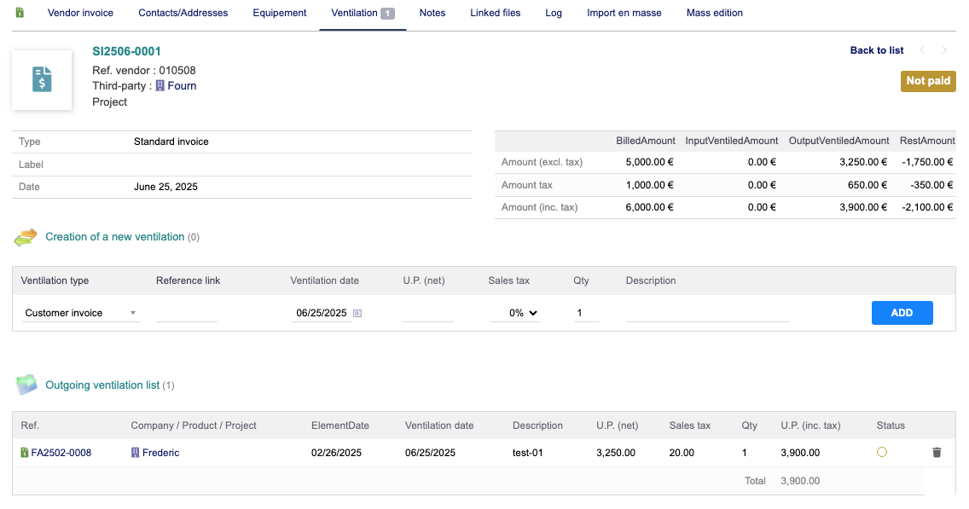The image size is (969, 509).
Task: Click the invoice document thumbnail image
Action: [42, 80]
